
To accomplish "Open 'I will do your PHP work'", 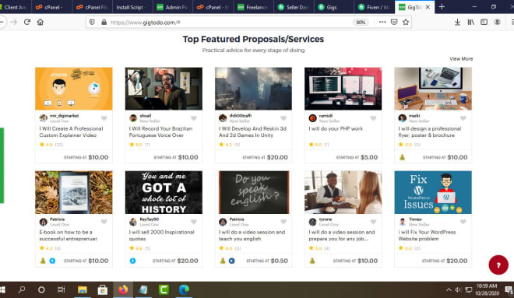I will (x=336, y=128).
